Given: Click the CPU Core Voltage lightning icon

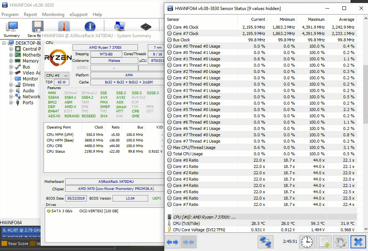Looking at the screenshot, I should 169,230.
